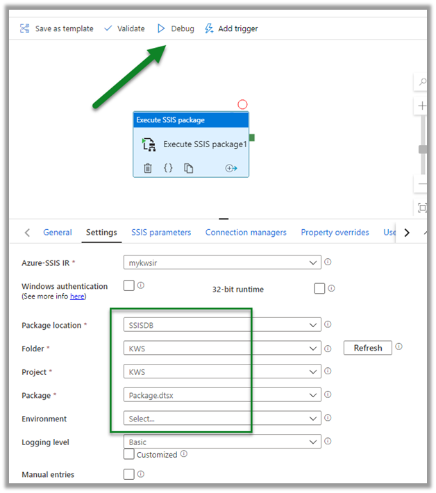This screenshot has height=493, width=436.
Task: Enable the Windows authentication checkbox
Action: tap(128, 285)
